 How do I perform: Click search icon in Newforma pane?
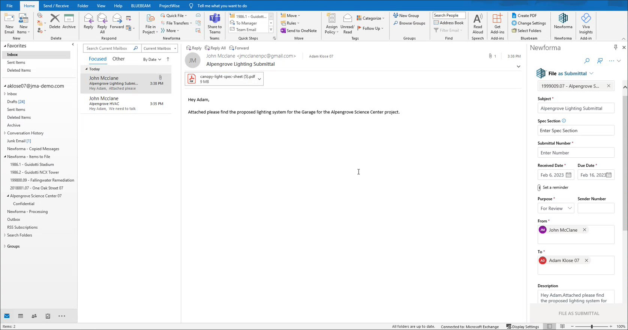click(x=587, y=61)
